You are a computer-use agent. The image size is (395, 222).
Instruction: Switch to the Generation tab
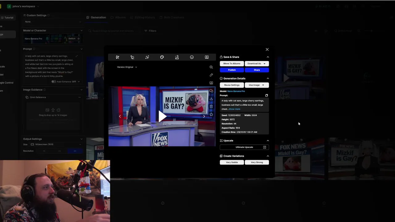[x=96, y=18]
